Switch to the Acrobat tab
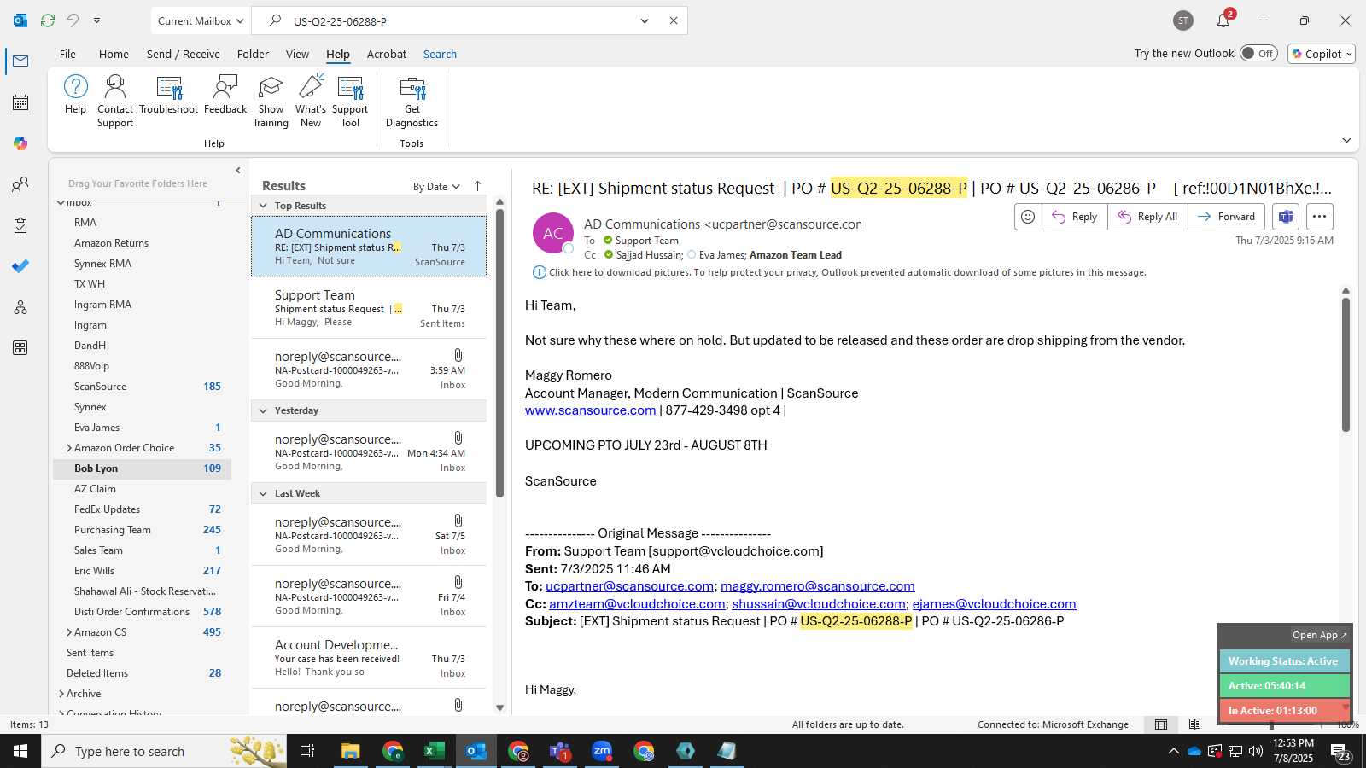This screenshot has height=768, width=1366. pos(387,54)
